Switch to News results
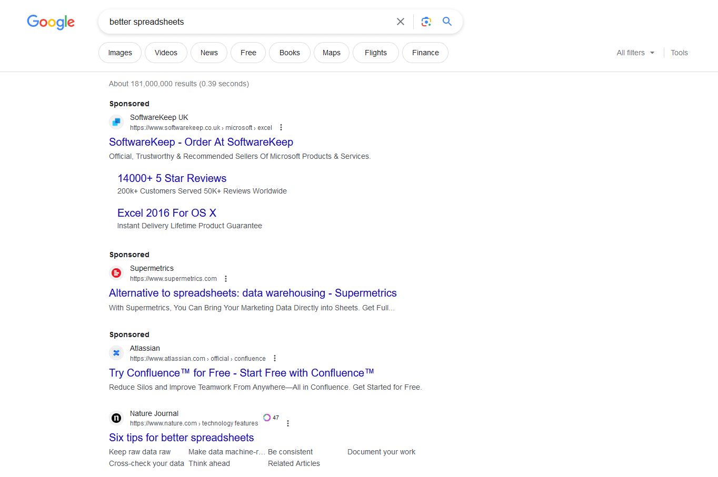The width and height of the screenshot is (718, 477). [209, 53]
